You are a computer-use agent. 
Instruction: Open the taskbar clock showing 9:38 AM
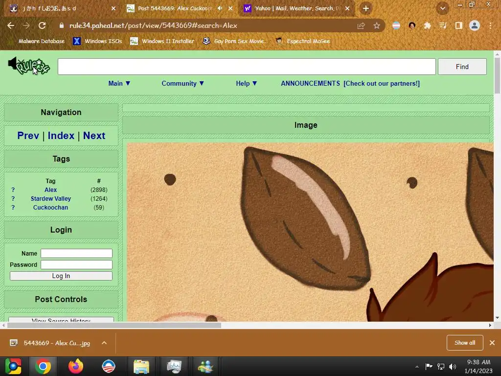point(478,366)
